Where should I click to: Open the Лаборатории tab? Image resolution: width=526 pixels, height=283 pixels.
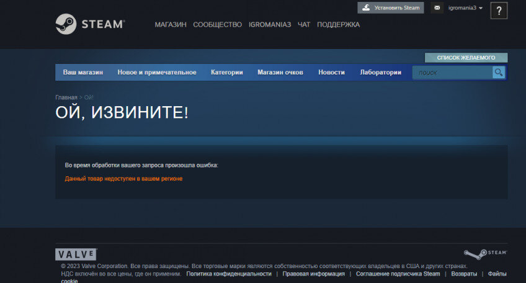click(x=380, y=72)
